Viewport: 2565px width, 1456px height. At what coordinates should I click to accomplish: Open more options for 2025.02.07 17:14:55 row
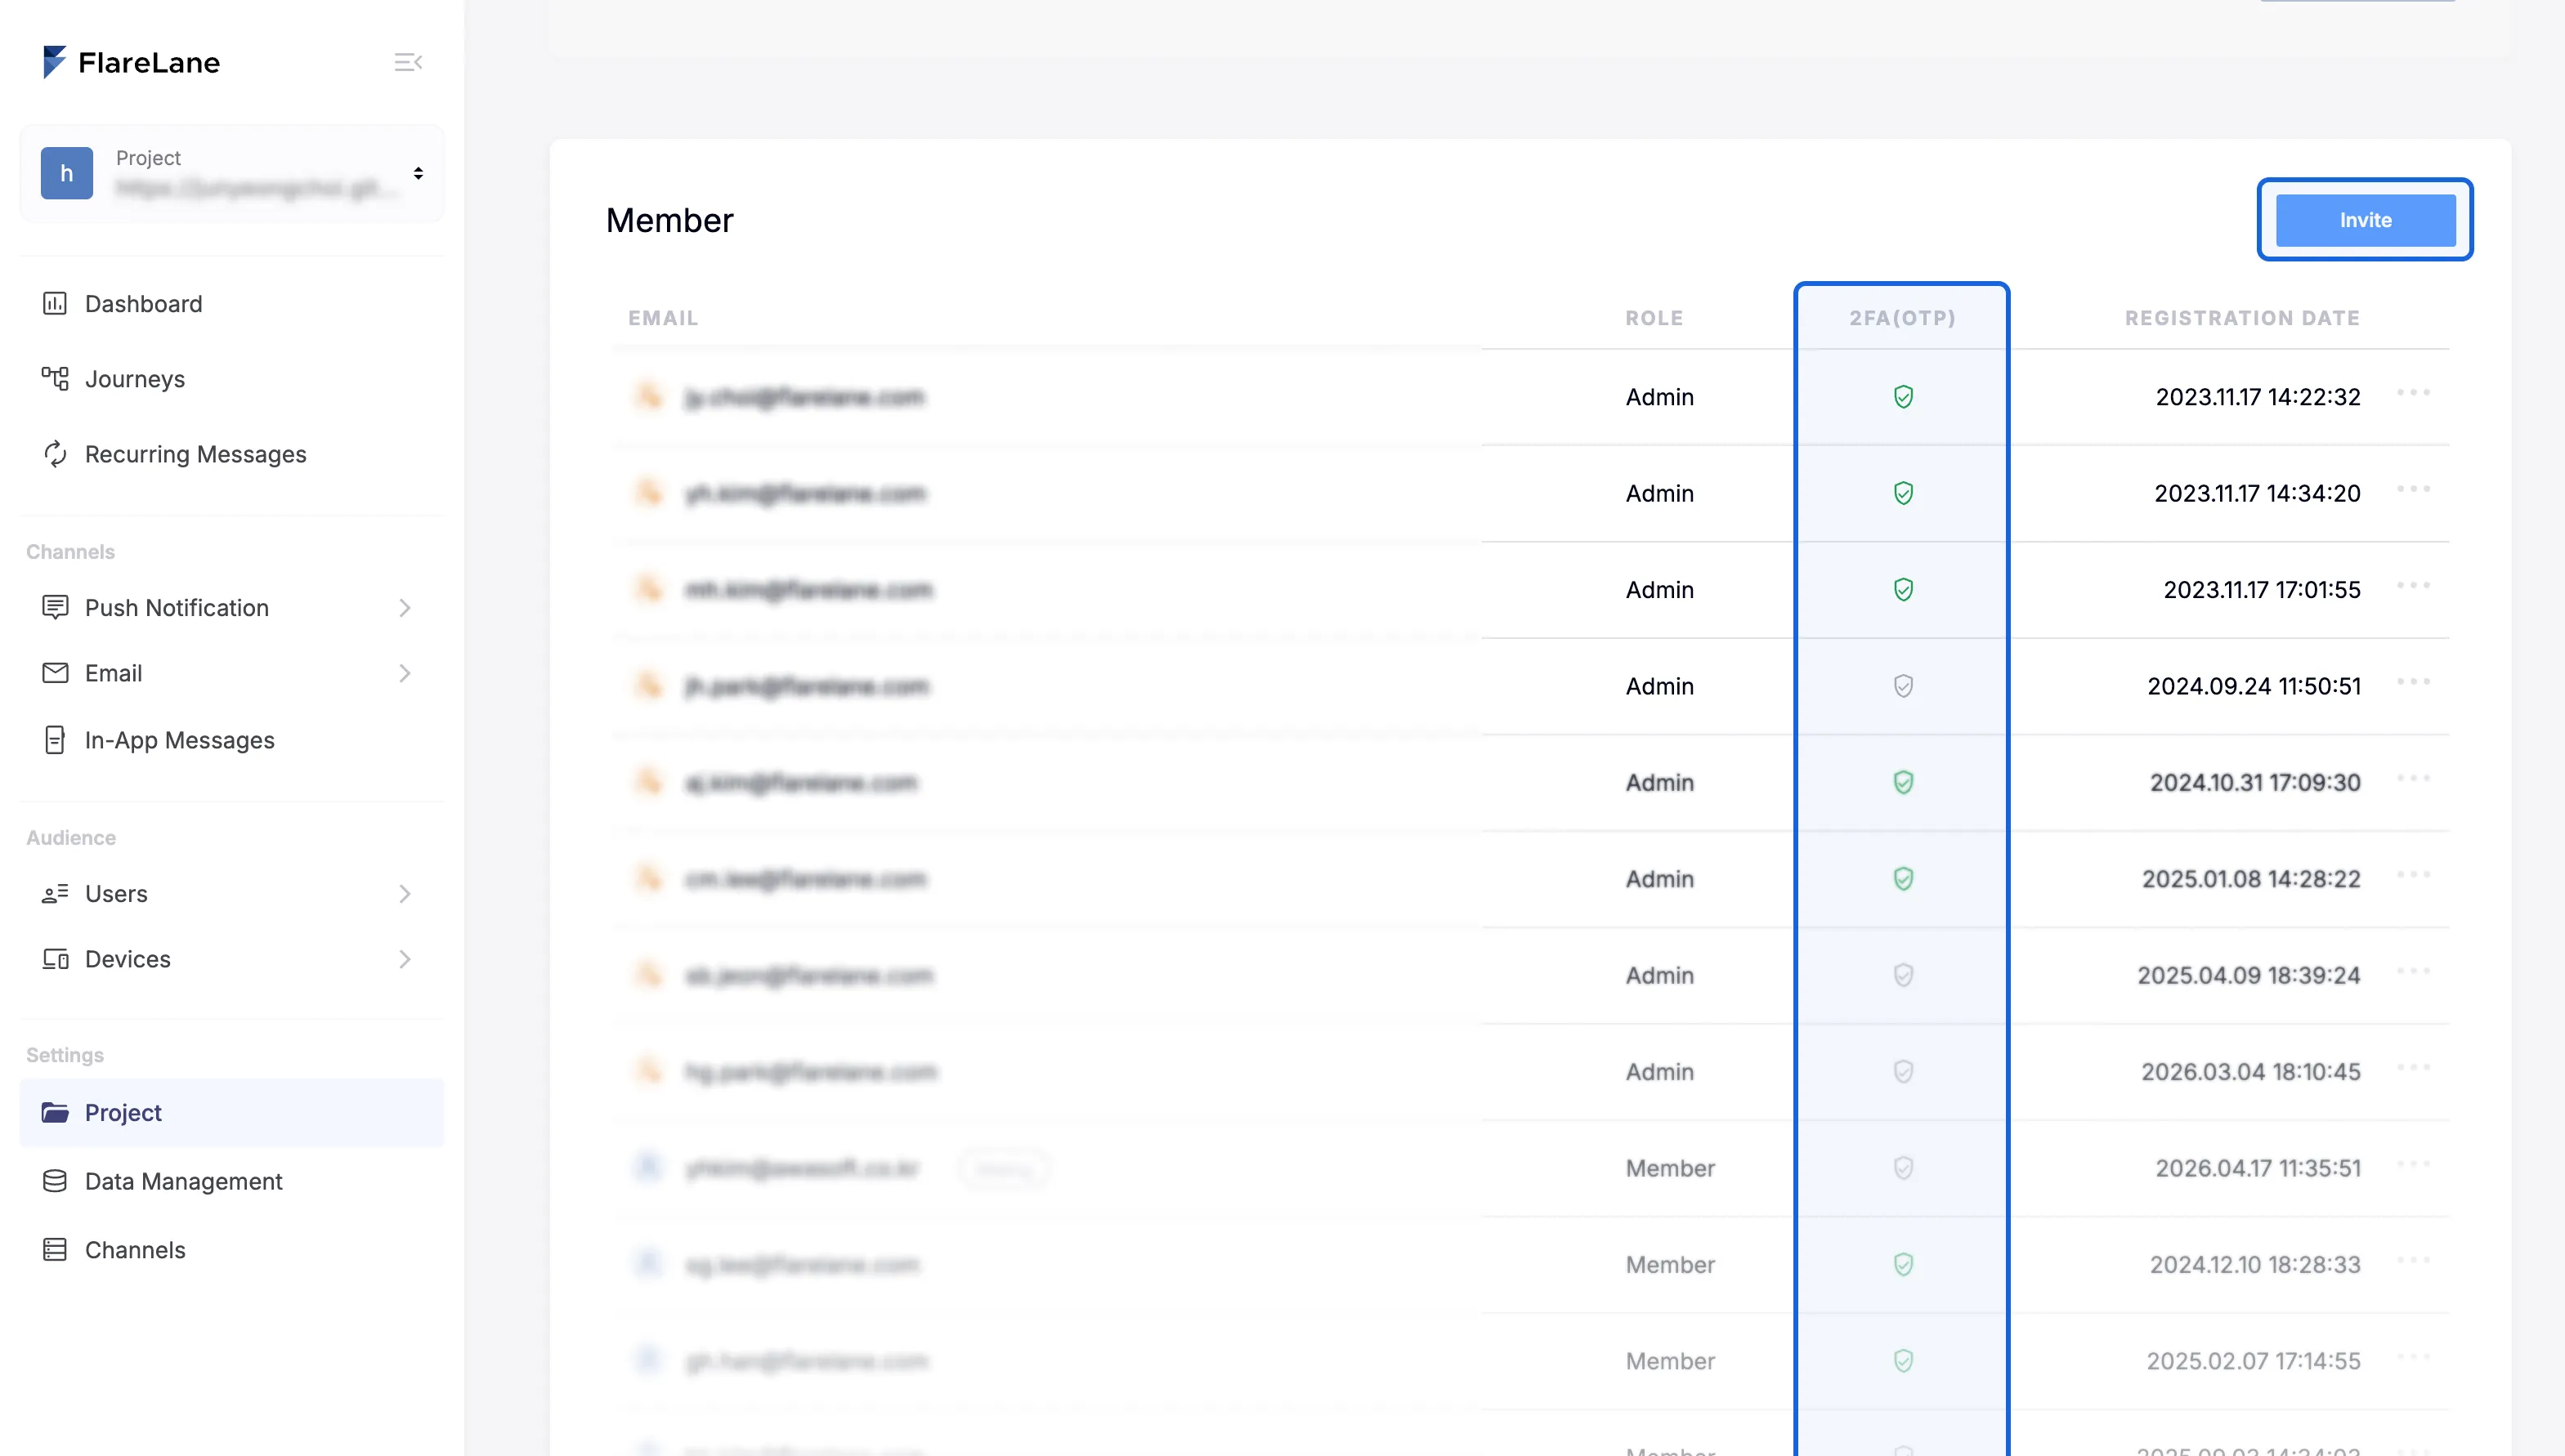[x=2413, y=1357]
